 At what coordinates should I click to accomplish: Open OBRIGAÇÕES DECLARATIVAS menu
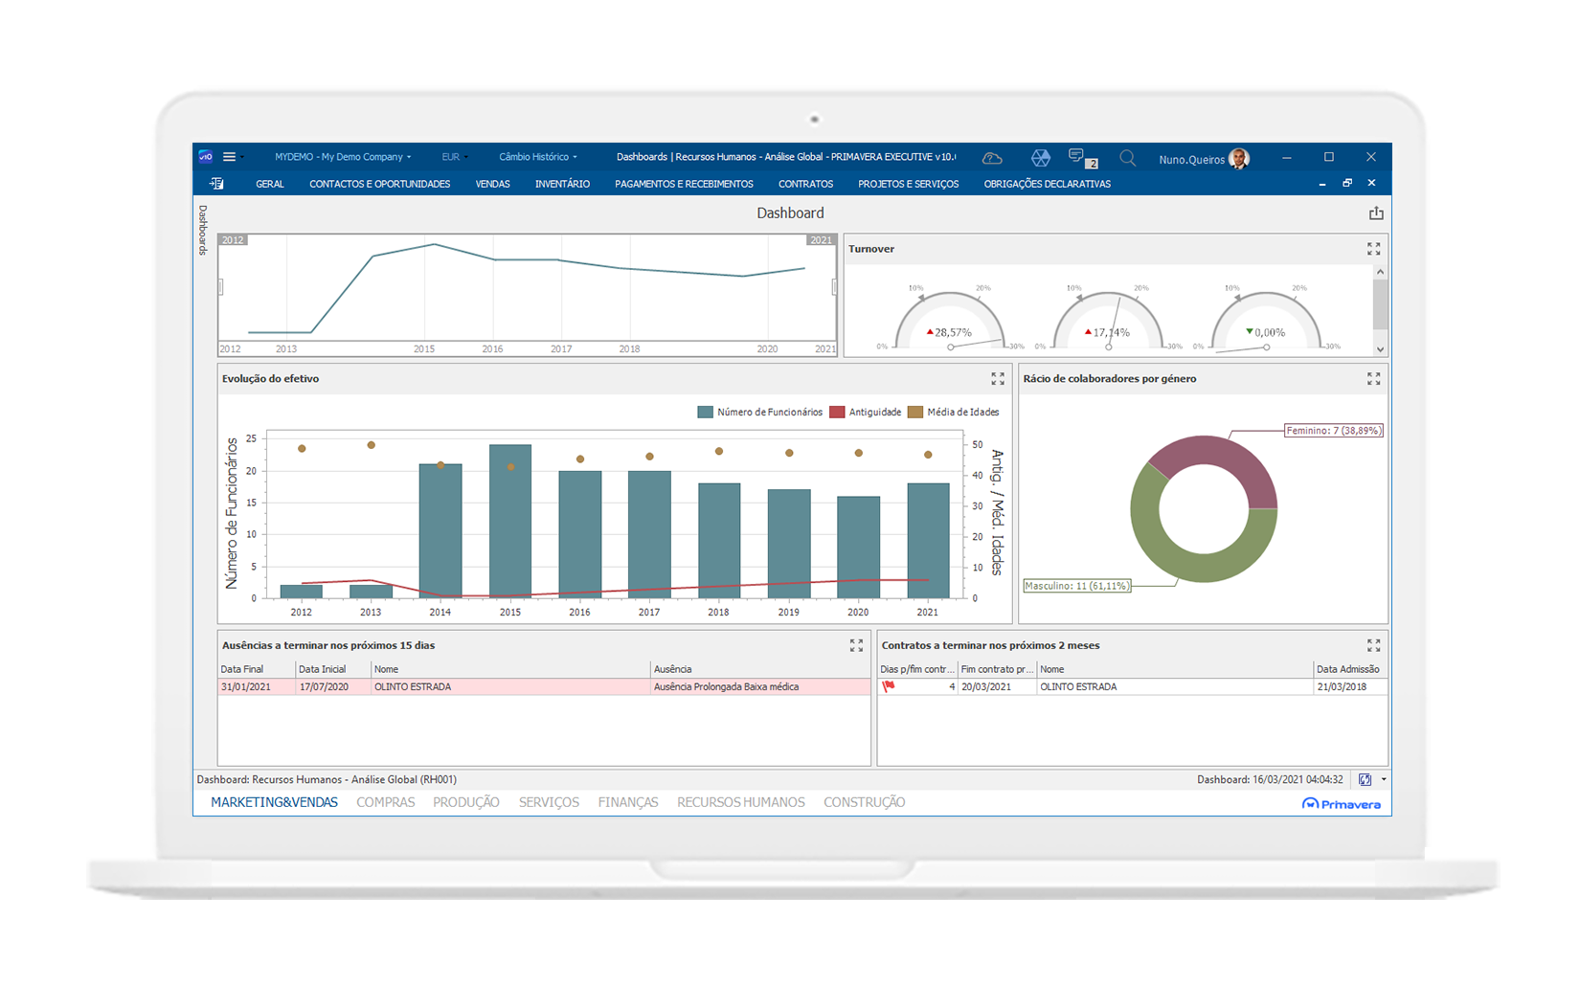[1048, 184]
